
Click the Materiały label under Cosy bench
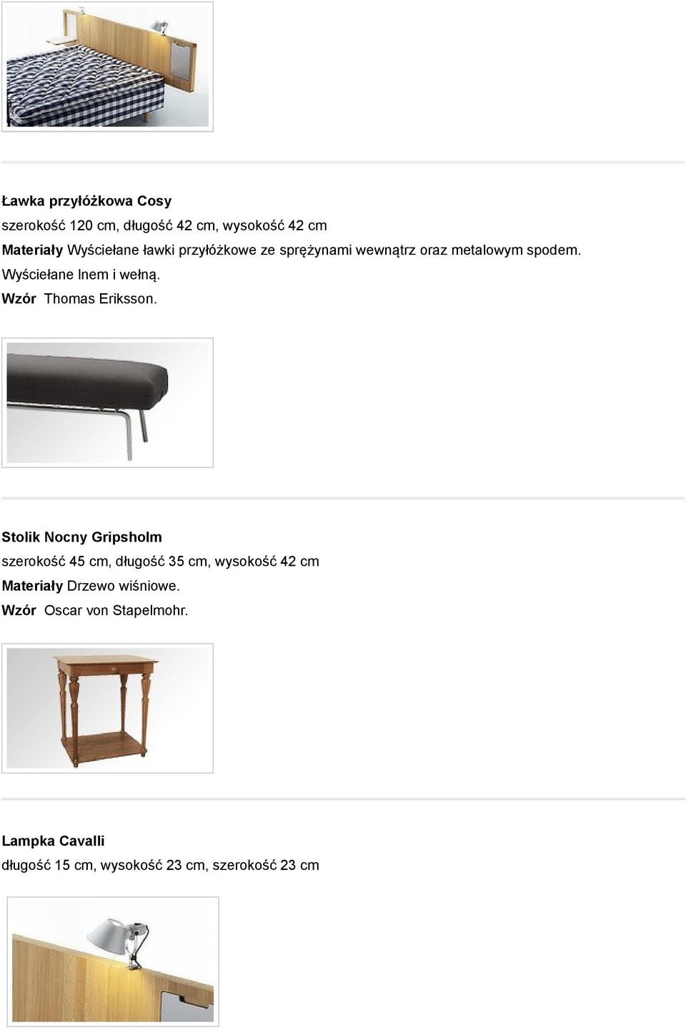[x=32, y=250]
